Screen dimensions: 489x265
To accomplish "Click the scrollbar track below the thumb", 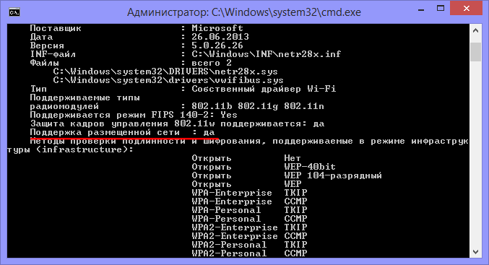I will [x=475, y=153].
